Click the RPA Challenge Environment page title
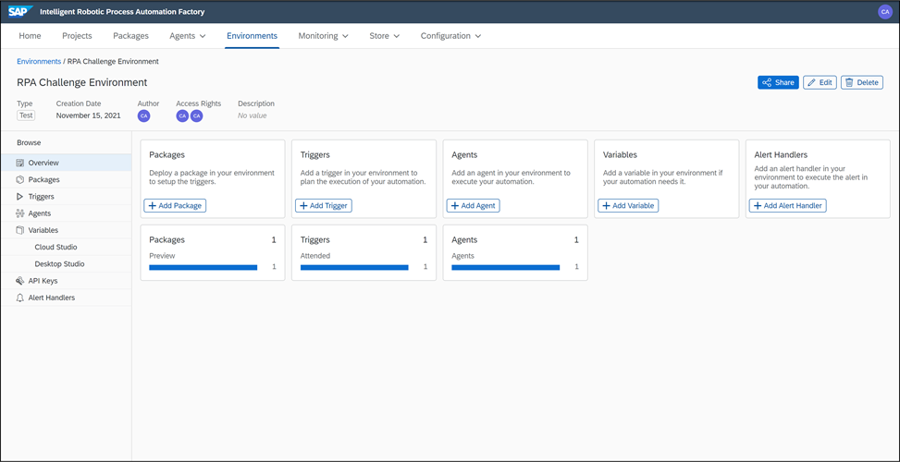 [x=82, y=82]
